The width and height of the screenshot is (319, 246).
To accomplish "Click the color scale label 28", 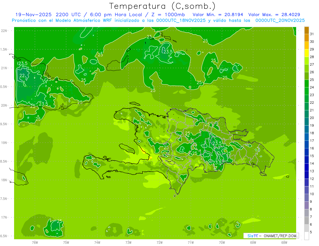I will pos(312,57).
